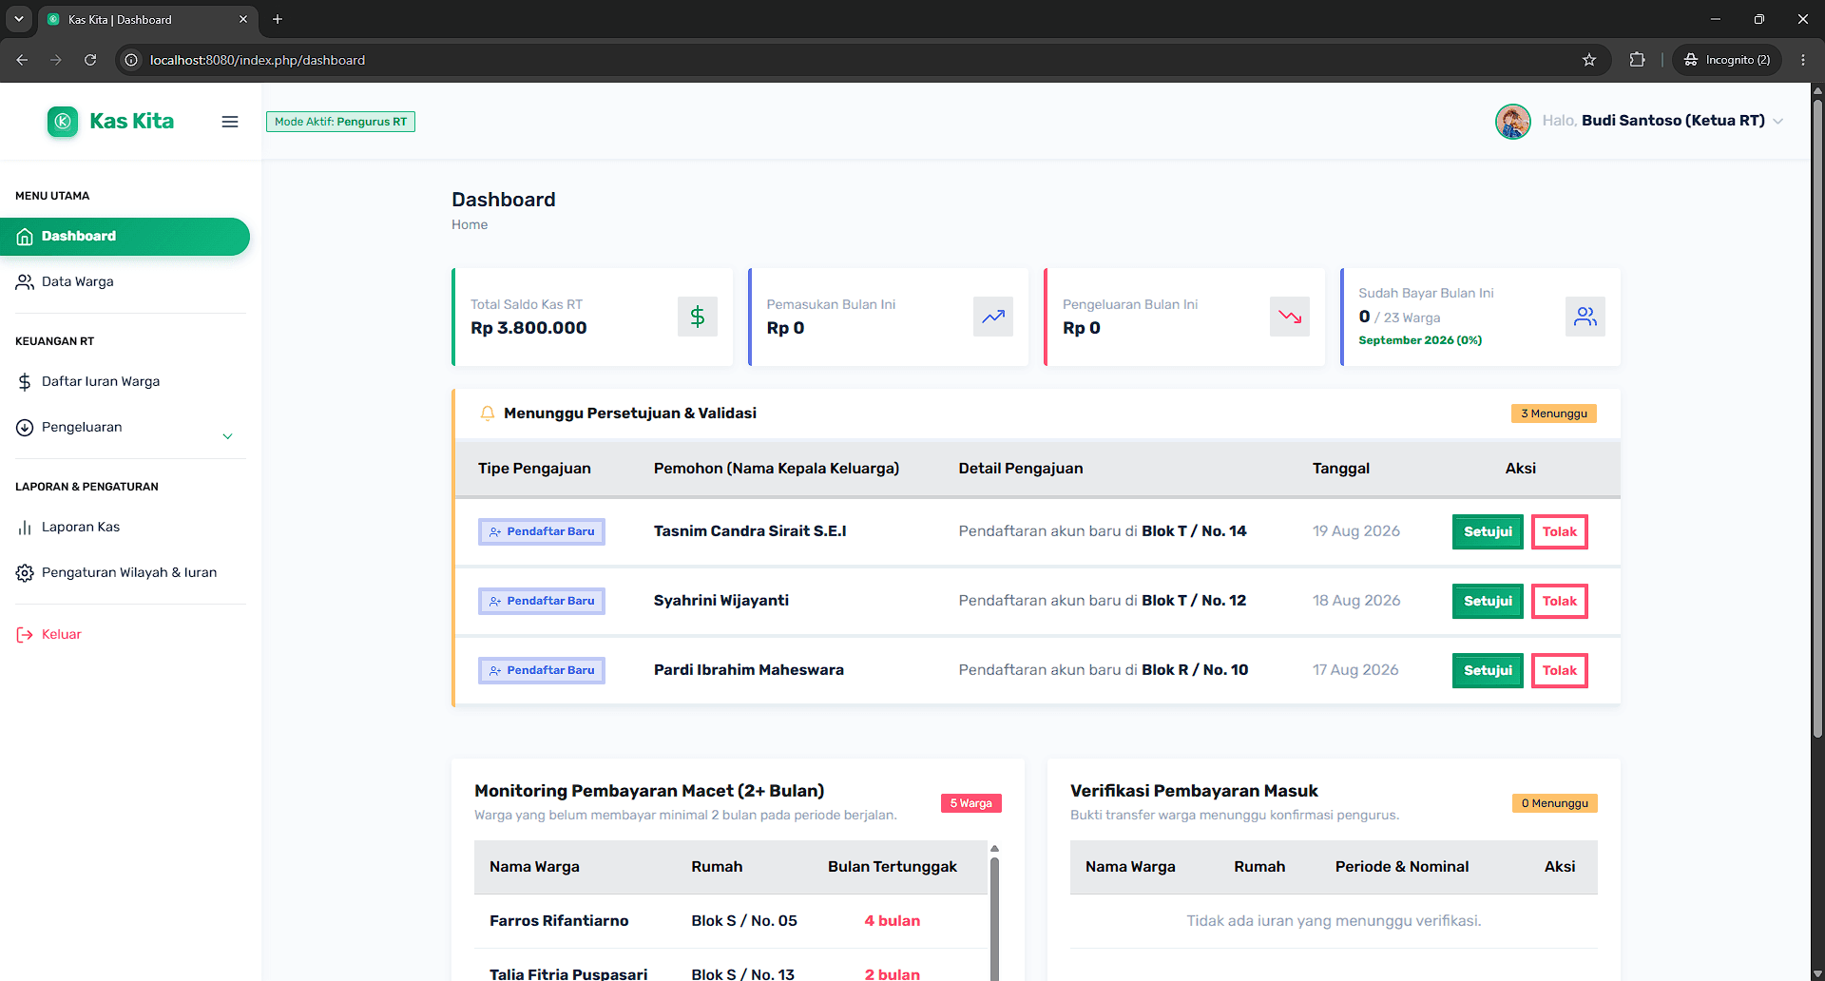Image resolution: width=1825 pixels, height=981 pixels.
Task: Open the browser tab search dropdown
Action: pos(18,19)
